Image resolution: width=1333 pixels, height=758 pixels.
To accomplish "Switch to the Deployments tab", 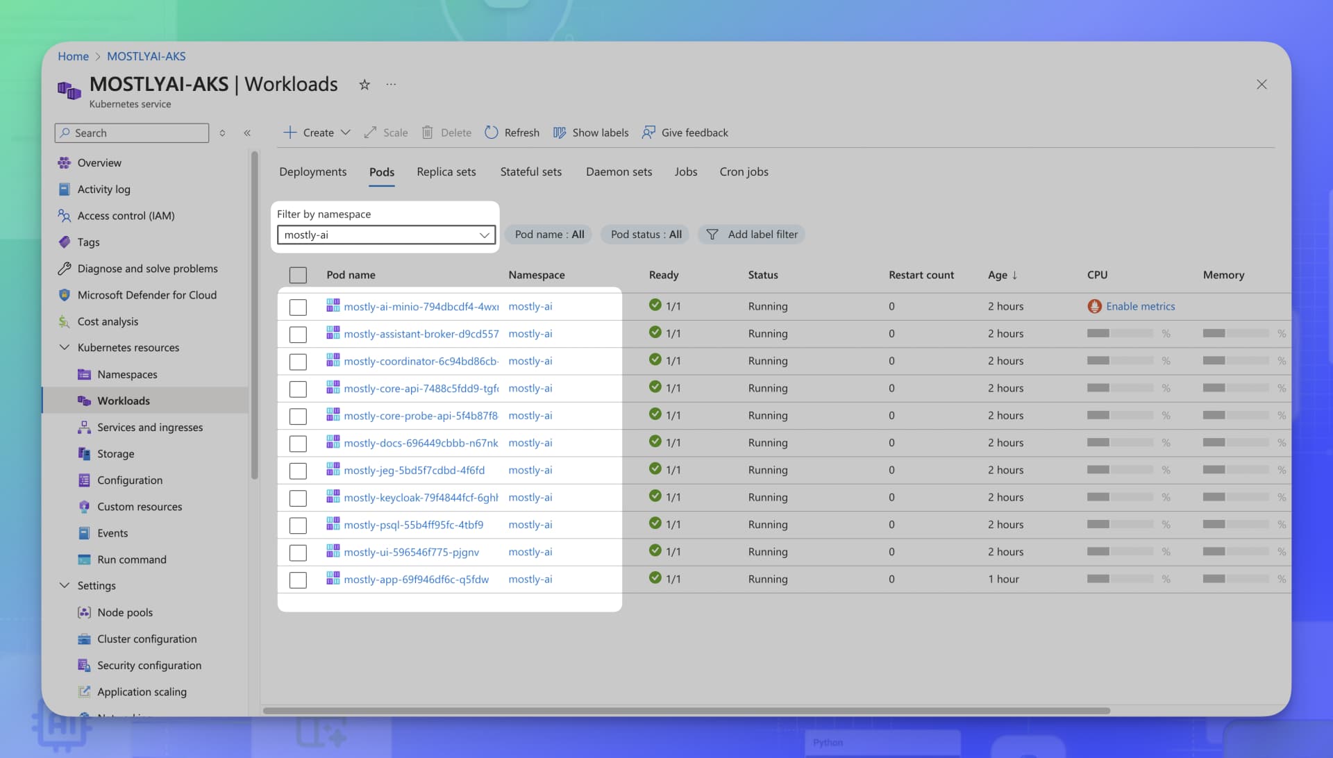I will pos(312,171).
